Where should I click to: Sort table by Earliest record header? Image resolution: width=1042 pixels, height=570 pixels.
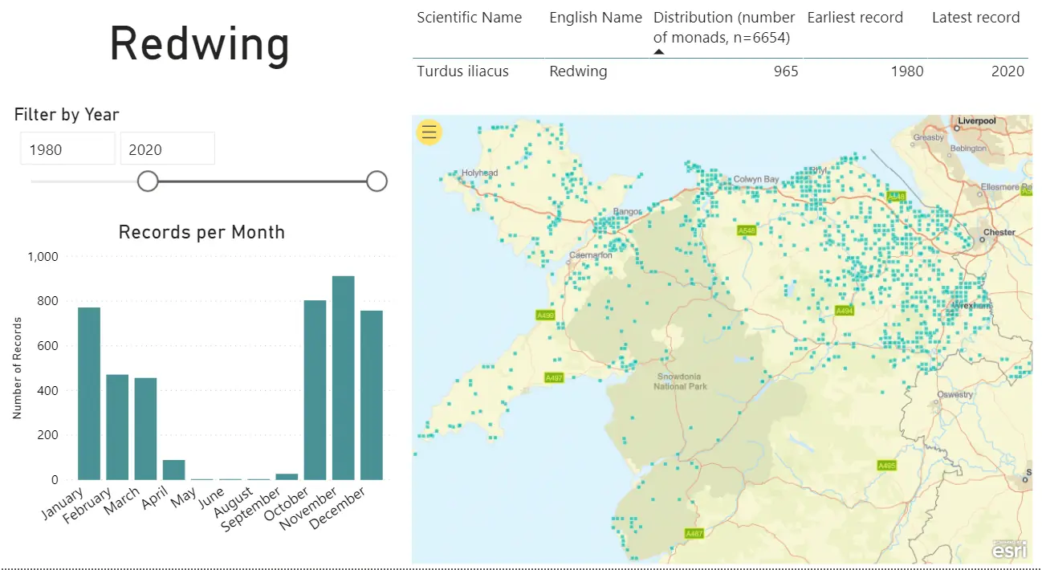click(854, 18)
